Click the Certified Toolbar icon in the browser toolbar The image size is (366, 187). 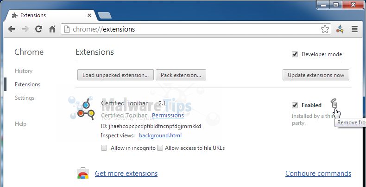click(x=340, y=29)
